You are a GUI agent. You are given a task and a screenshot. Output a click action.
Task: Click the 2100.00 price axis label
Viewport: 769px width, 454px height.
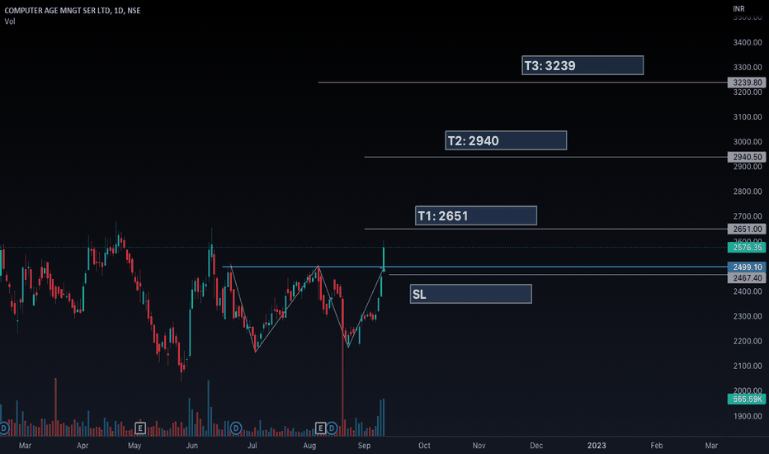click(x=748, y=366)
